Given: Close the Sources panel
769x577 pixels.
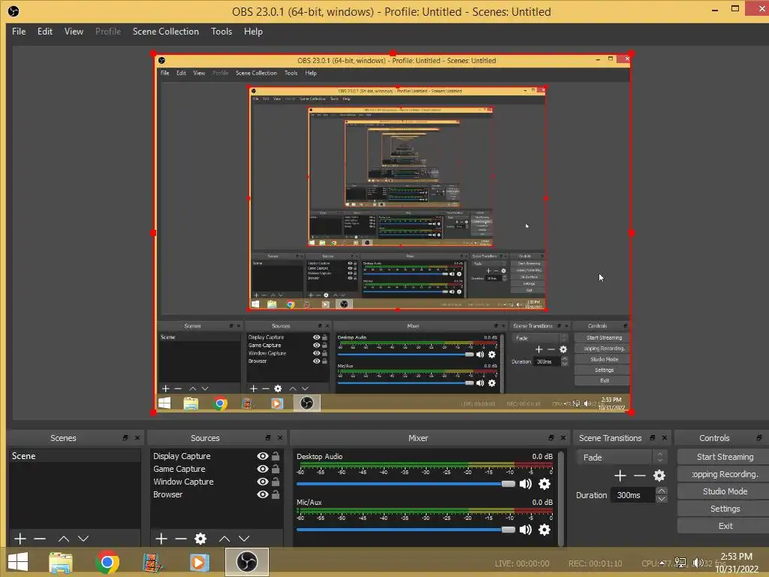Looking at the screenshot, I should point(280,438).
